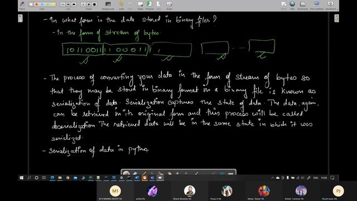Image resolution: width=357 pixels, height=201 pixels.
Task: Open the Documents folder icon
Action: pos(302,5)
